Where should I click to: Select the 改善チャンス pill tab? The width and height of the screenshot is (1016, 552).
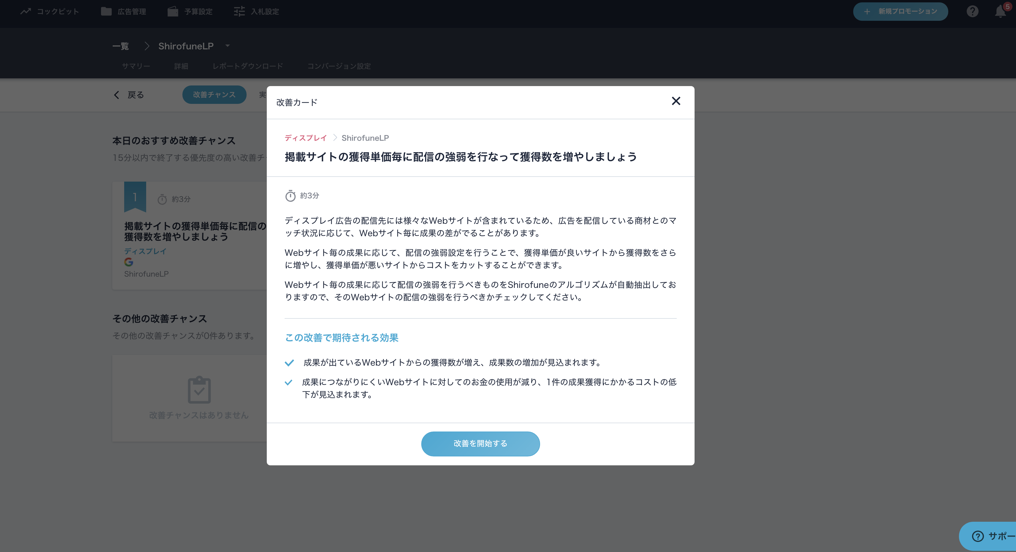coord(214,95)
